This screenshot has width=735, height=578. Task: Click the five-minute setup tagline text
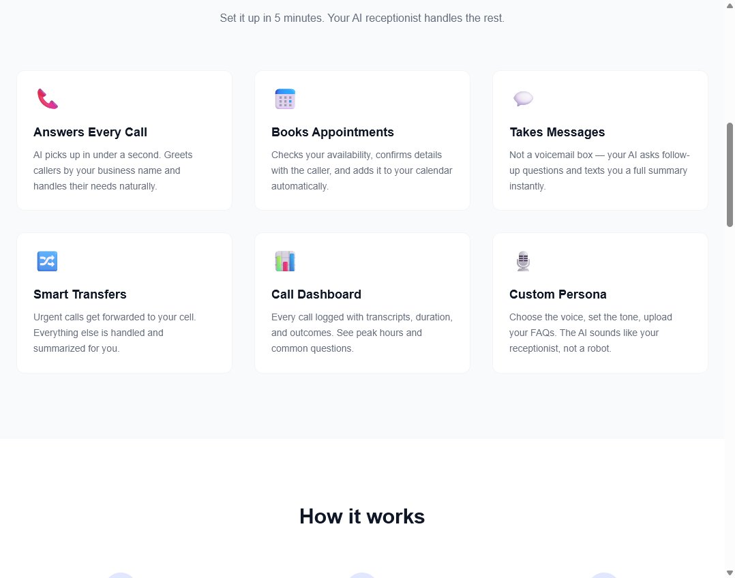click(x=362, y=18)
